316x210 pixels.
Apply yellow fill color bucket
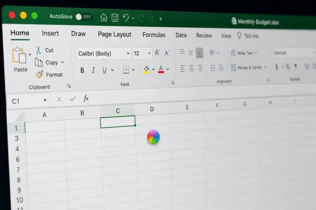[x=147, y=69]
